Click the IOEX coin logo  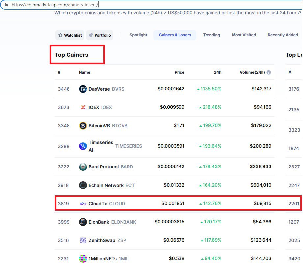tap(83, 107)
